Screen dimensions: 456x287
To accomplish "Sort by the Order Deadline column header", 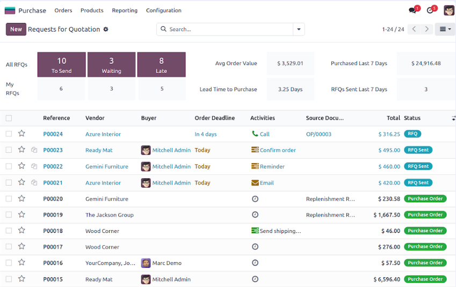I will click(x=215, y=118).
